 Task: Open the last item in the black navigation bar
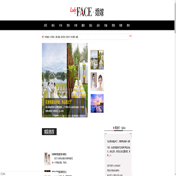(129, 25)
